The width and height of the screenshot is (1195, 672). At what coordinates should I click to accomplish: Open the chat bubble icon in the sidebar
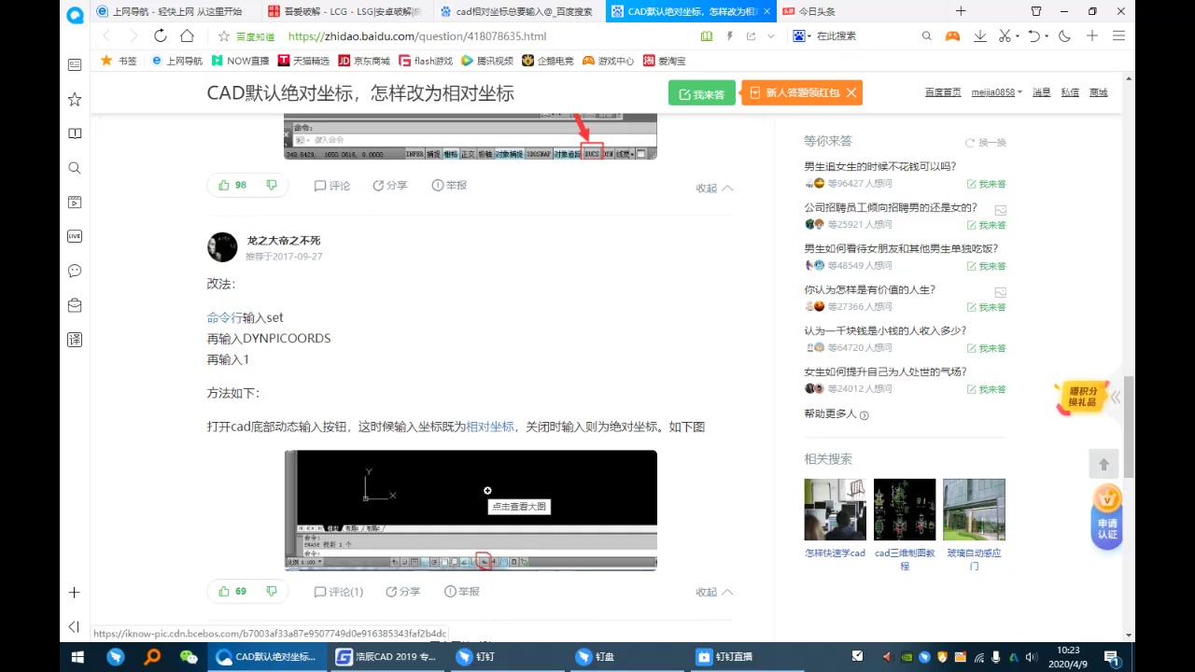coord(75,271)
